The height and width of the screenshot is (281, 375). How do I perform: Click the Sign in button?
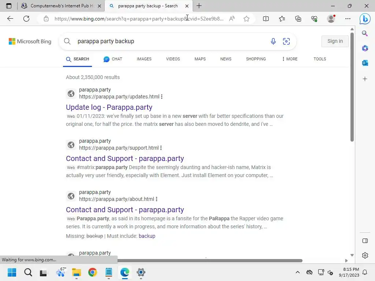(x=335, y=41)
